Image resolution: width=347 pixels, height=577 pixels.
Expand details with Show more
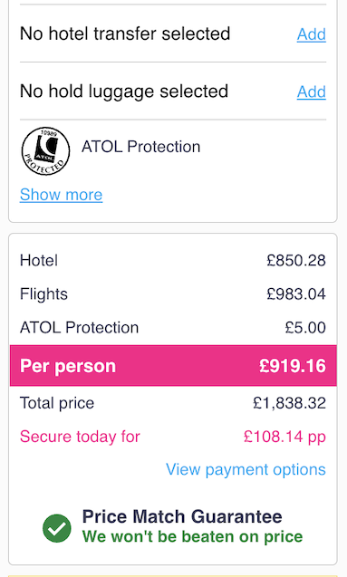pos(61,194)
